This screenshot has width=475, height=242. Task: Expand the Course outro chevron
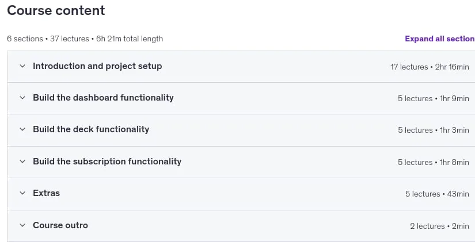tap(22, 225)
